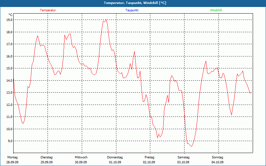Click the 17,0 y-axis value

10,44
